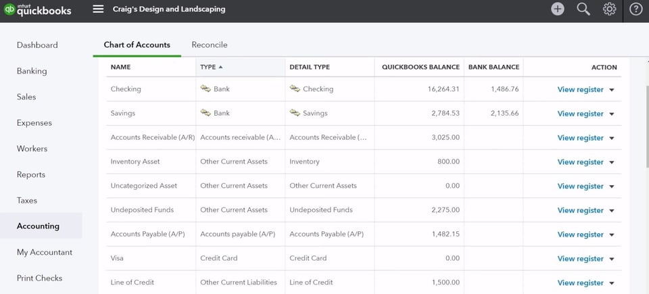
Task: Click the Checking account name
Action: pos(126,89)
